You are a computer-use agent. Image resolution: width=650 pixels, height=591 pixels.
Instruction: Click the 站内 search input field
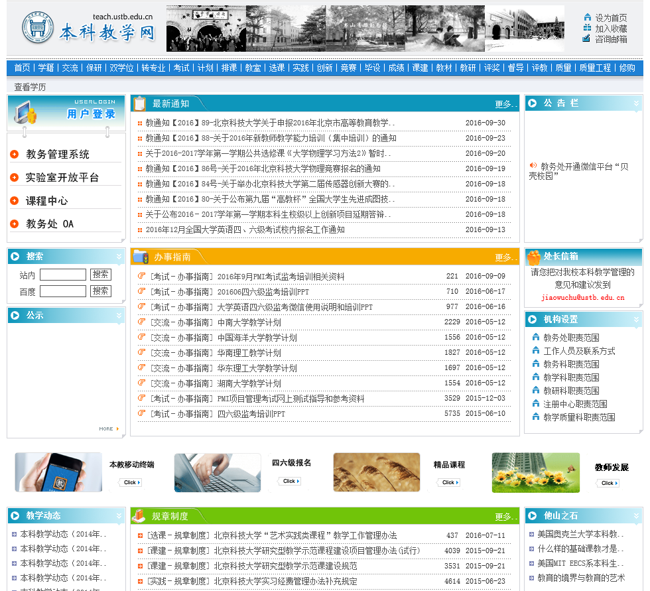pyautogui.click(x=63, y=275)
